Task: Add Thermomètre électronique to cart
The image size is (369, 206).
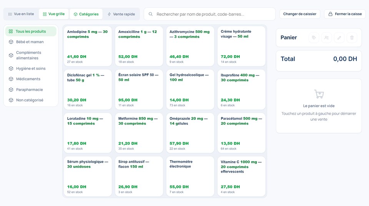Action: 190,176
